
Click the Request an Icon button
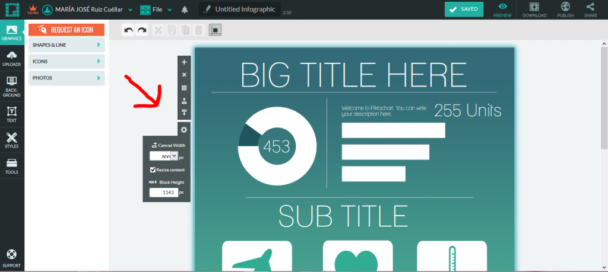66,30
